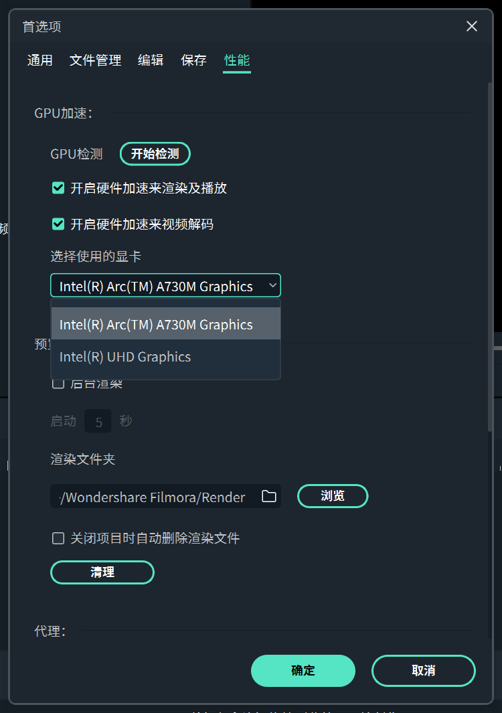Close the Preferences dialog with X
This screenshot has height=713, width=502.
coord(472,26)
